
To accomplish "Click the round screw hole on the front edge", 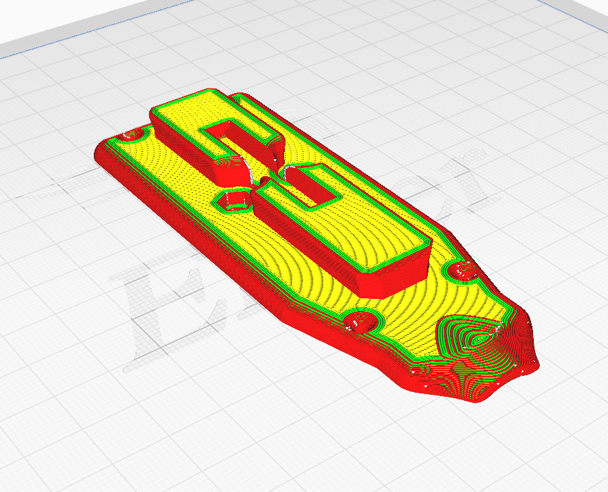I will click(360, 321).
